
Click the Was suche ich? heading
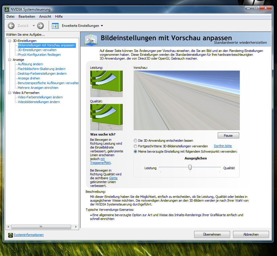click(103, 134)
